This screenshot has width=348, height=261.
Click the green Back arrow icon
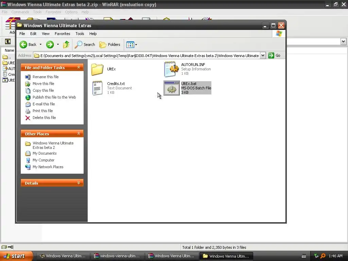(23, 45)
